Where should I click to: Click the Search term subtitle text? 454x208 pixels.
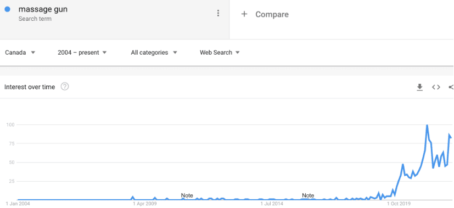point(35,19)
